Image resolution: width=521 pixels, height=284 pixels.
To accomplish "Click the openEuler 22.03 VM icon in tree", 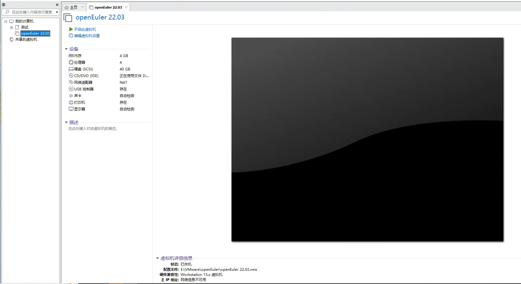I will pyautogui.click(x=17, y=33).
